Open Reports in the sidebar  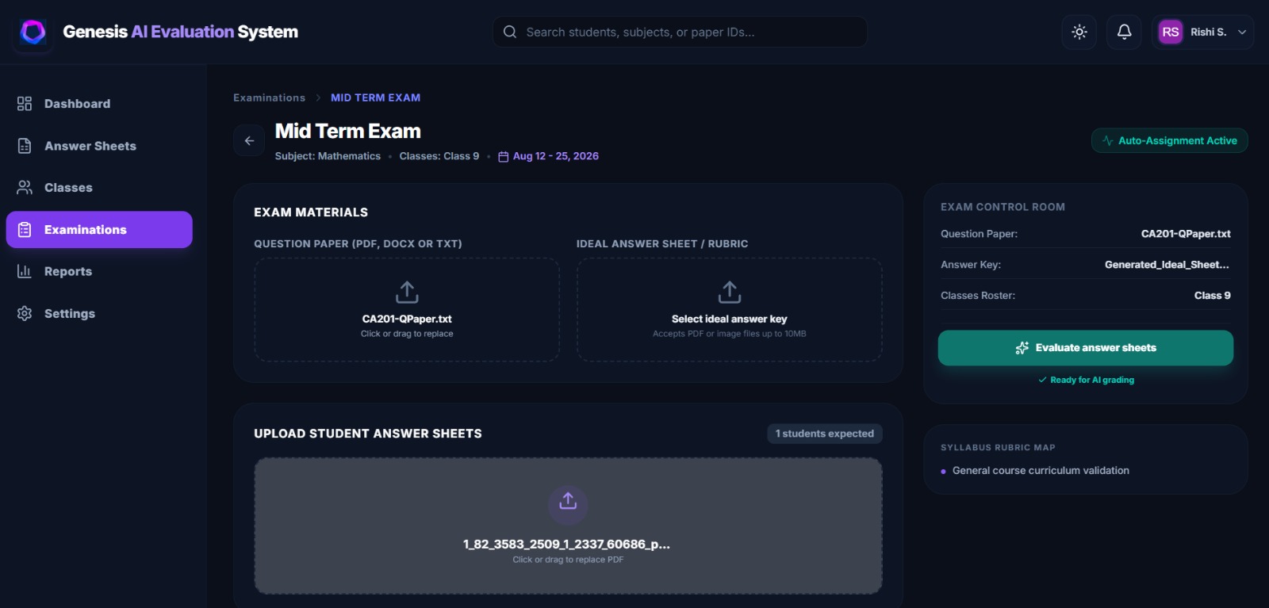(x=99, y=271)
